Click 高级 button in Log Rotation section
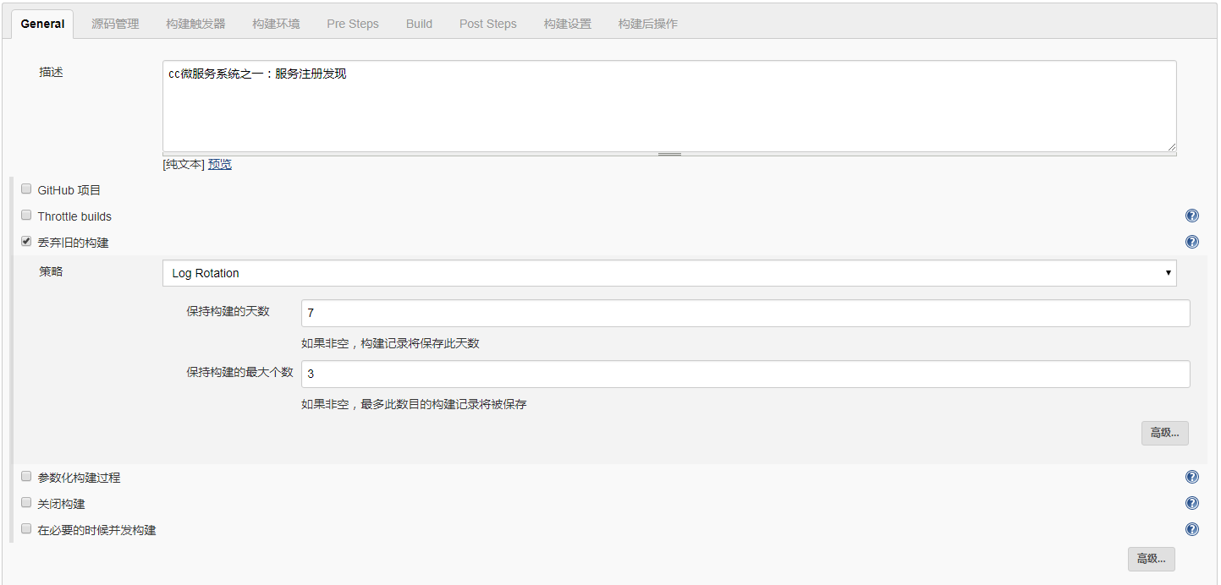The height and width of the screenshot is (585, 1221). click(1165, 433)
